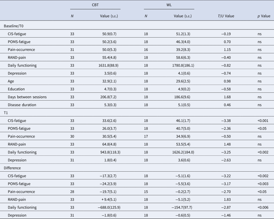
Task: Select the 1631.8(88.9) CBT value cell
Action: [x=105, y=66]
